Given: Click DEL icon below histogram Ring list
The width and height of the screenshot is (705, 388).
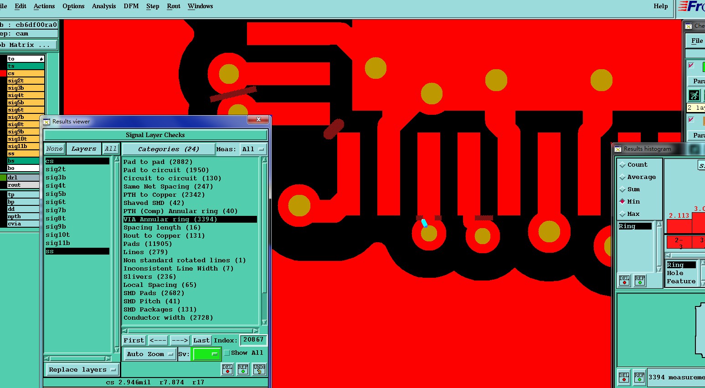Looking at the screenshot, I should [624, 281].
